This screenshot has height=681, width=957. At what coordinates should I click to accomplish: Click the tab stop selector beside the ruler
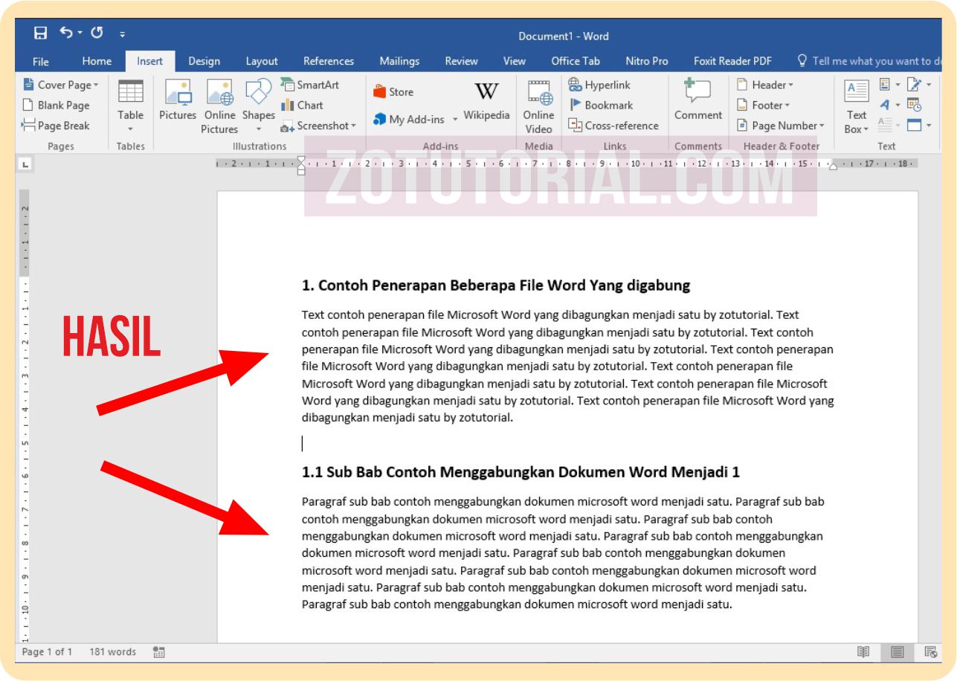pyautogui.click(x=25, y=164)
